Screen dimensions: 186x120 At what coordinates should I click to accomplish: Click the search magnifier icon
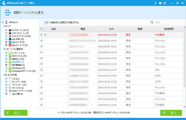pos(152,22)
